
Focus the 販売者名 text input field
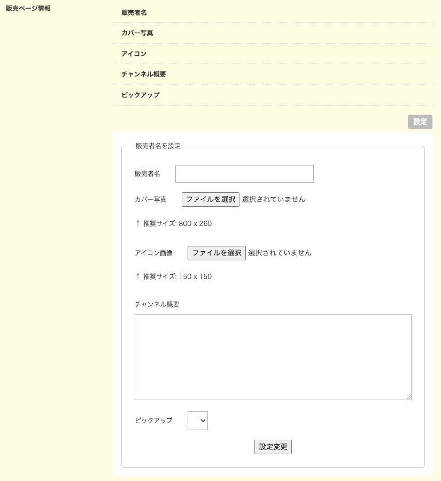pos(244,174)
